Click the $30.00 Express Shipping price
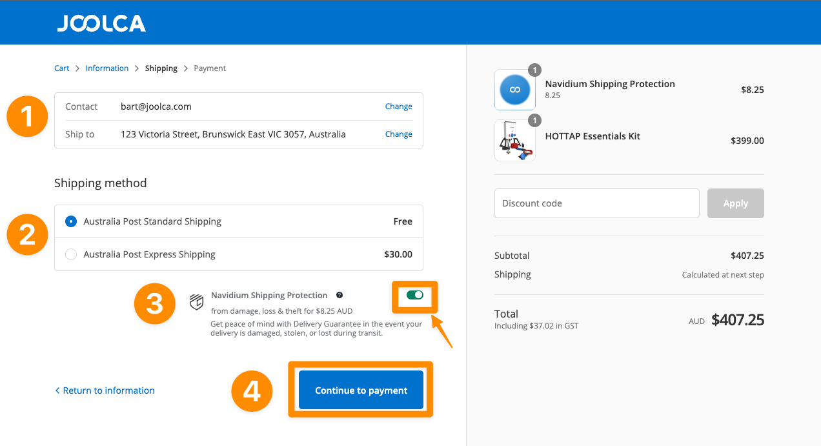The image size is (821, 446). coord(398,254)
